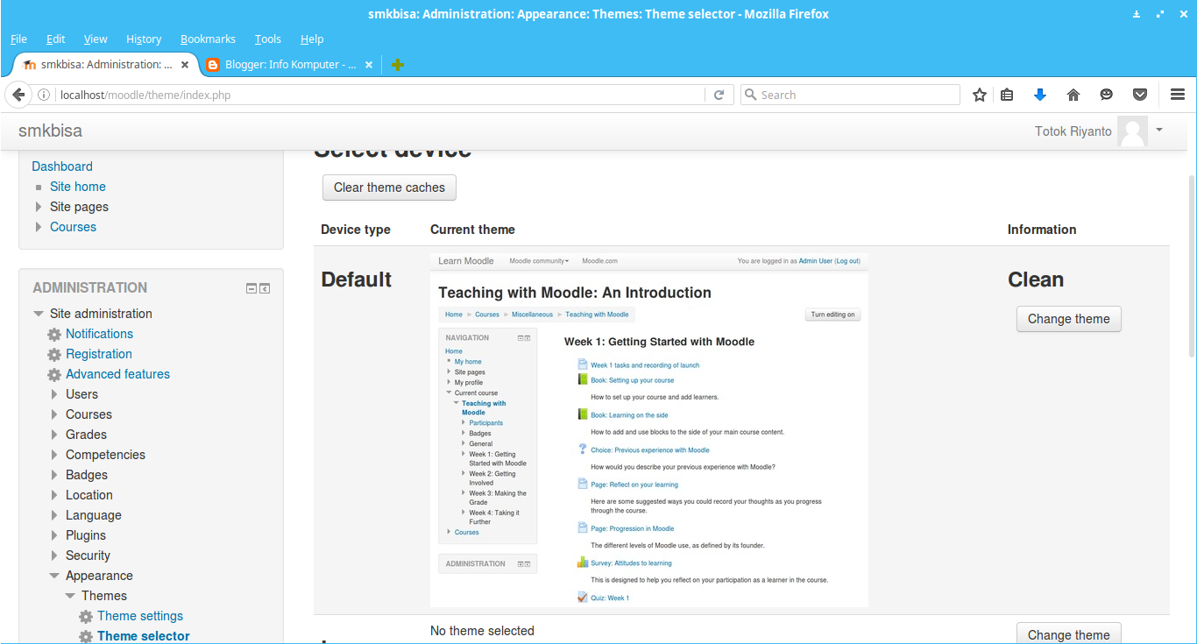This screenshot has width=1197, height=644.
Task: Collapse the Appearance admin section
Action: (x=54, y=576)
